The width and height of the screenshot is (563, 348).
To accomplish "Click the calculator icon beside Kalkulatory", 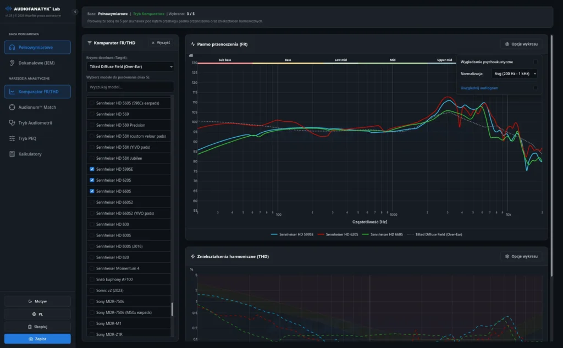I will click(12, 154).
